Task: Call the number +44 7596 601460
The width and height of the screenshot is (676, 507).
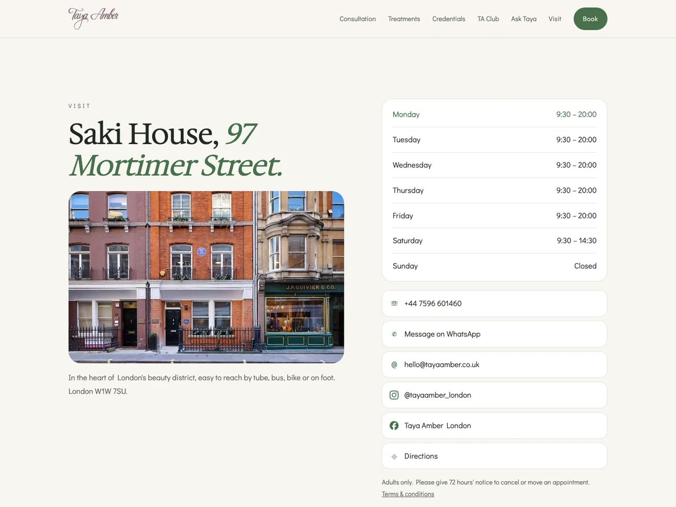Action: coord(494,304)
